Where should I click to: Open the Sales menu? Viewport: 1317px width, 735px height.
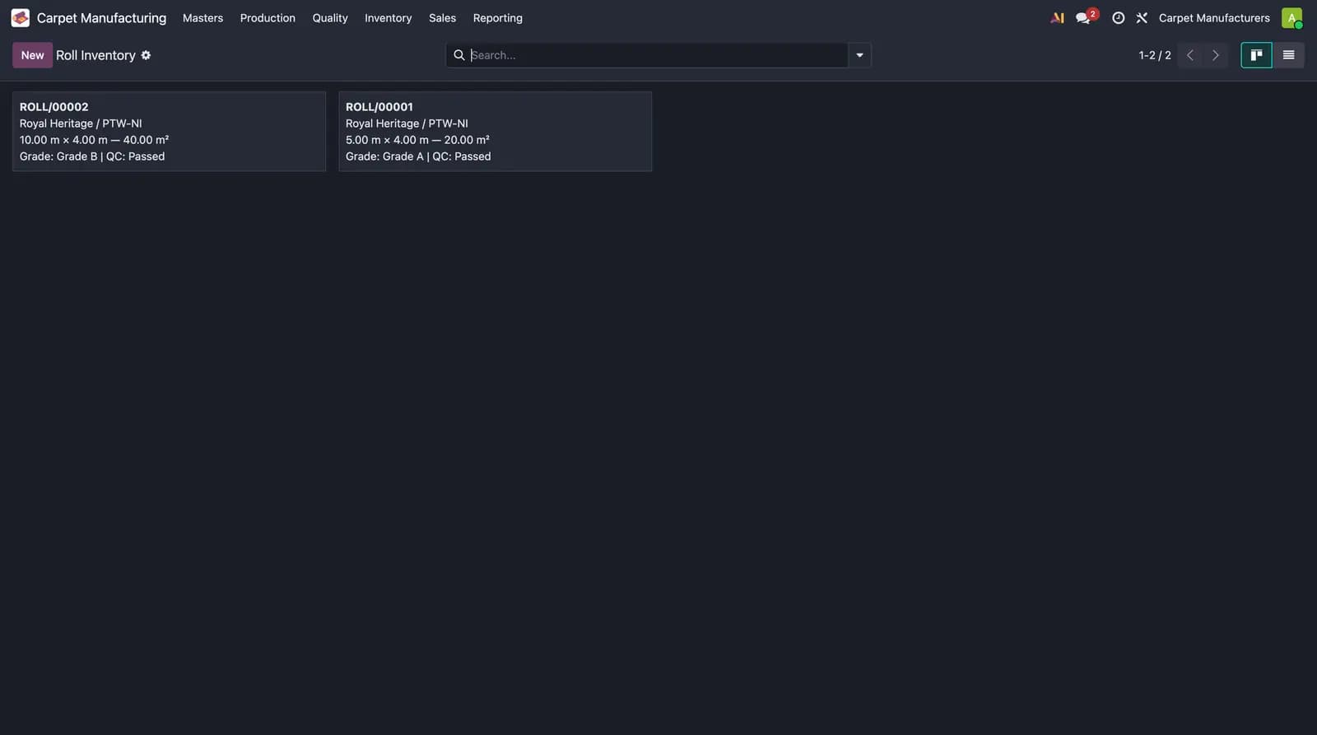(442, 17)
